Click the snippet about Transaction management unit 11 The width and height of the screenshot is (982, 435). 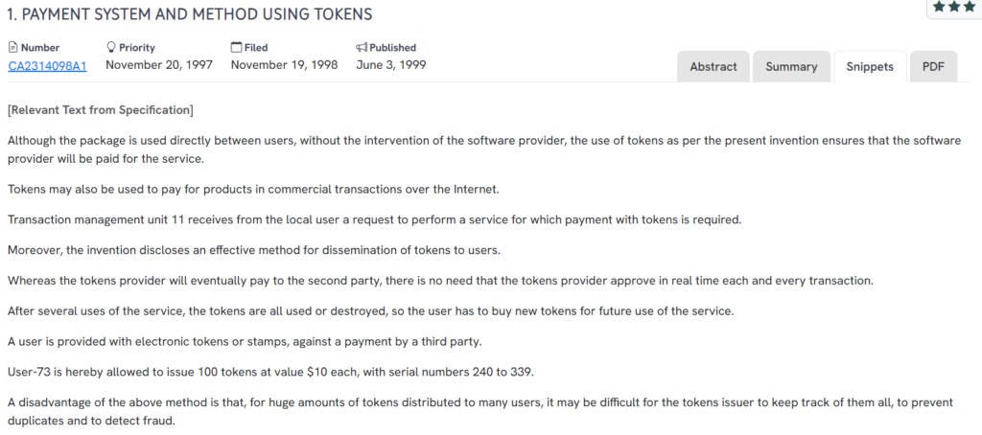[x=374, y=219]
